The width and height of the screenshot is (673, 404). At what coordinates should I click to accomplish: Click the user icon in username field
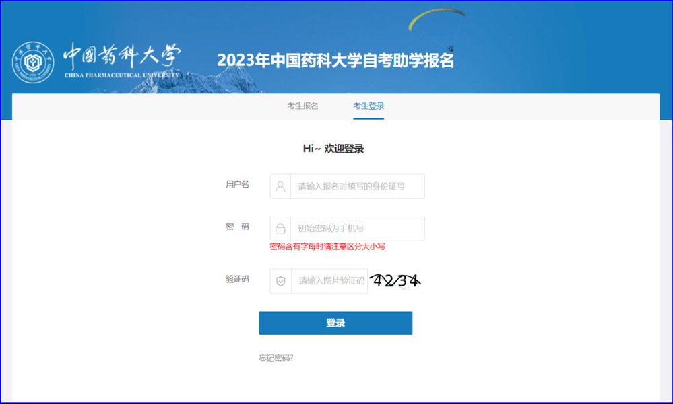click(x=280, y=186)
